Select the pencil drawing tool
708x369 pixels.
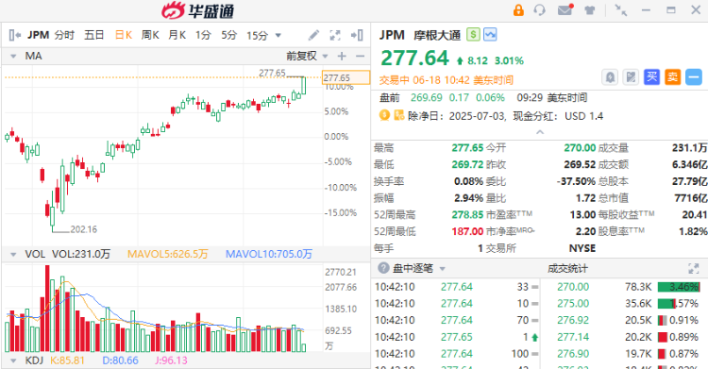pos(313,35)
